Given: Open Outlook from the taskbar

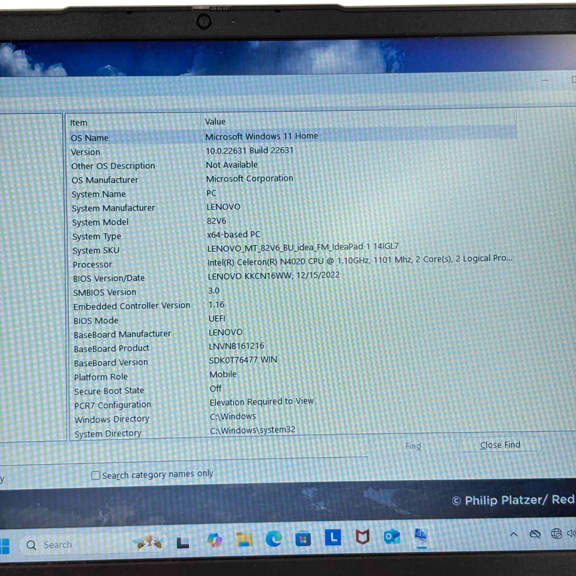Looking at the screenshot, I should pyautogui.click(x=391, y=537).
